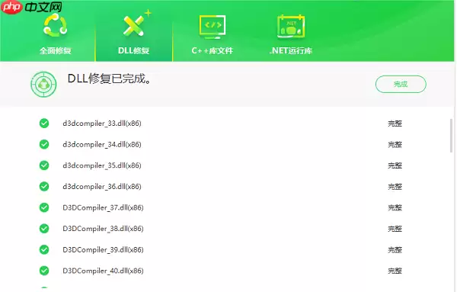457x292 pixels.
Task: Click the 完成 button
Action: pos(401,84)
